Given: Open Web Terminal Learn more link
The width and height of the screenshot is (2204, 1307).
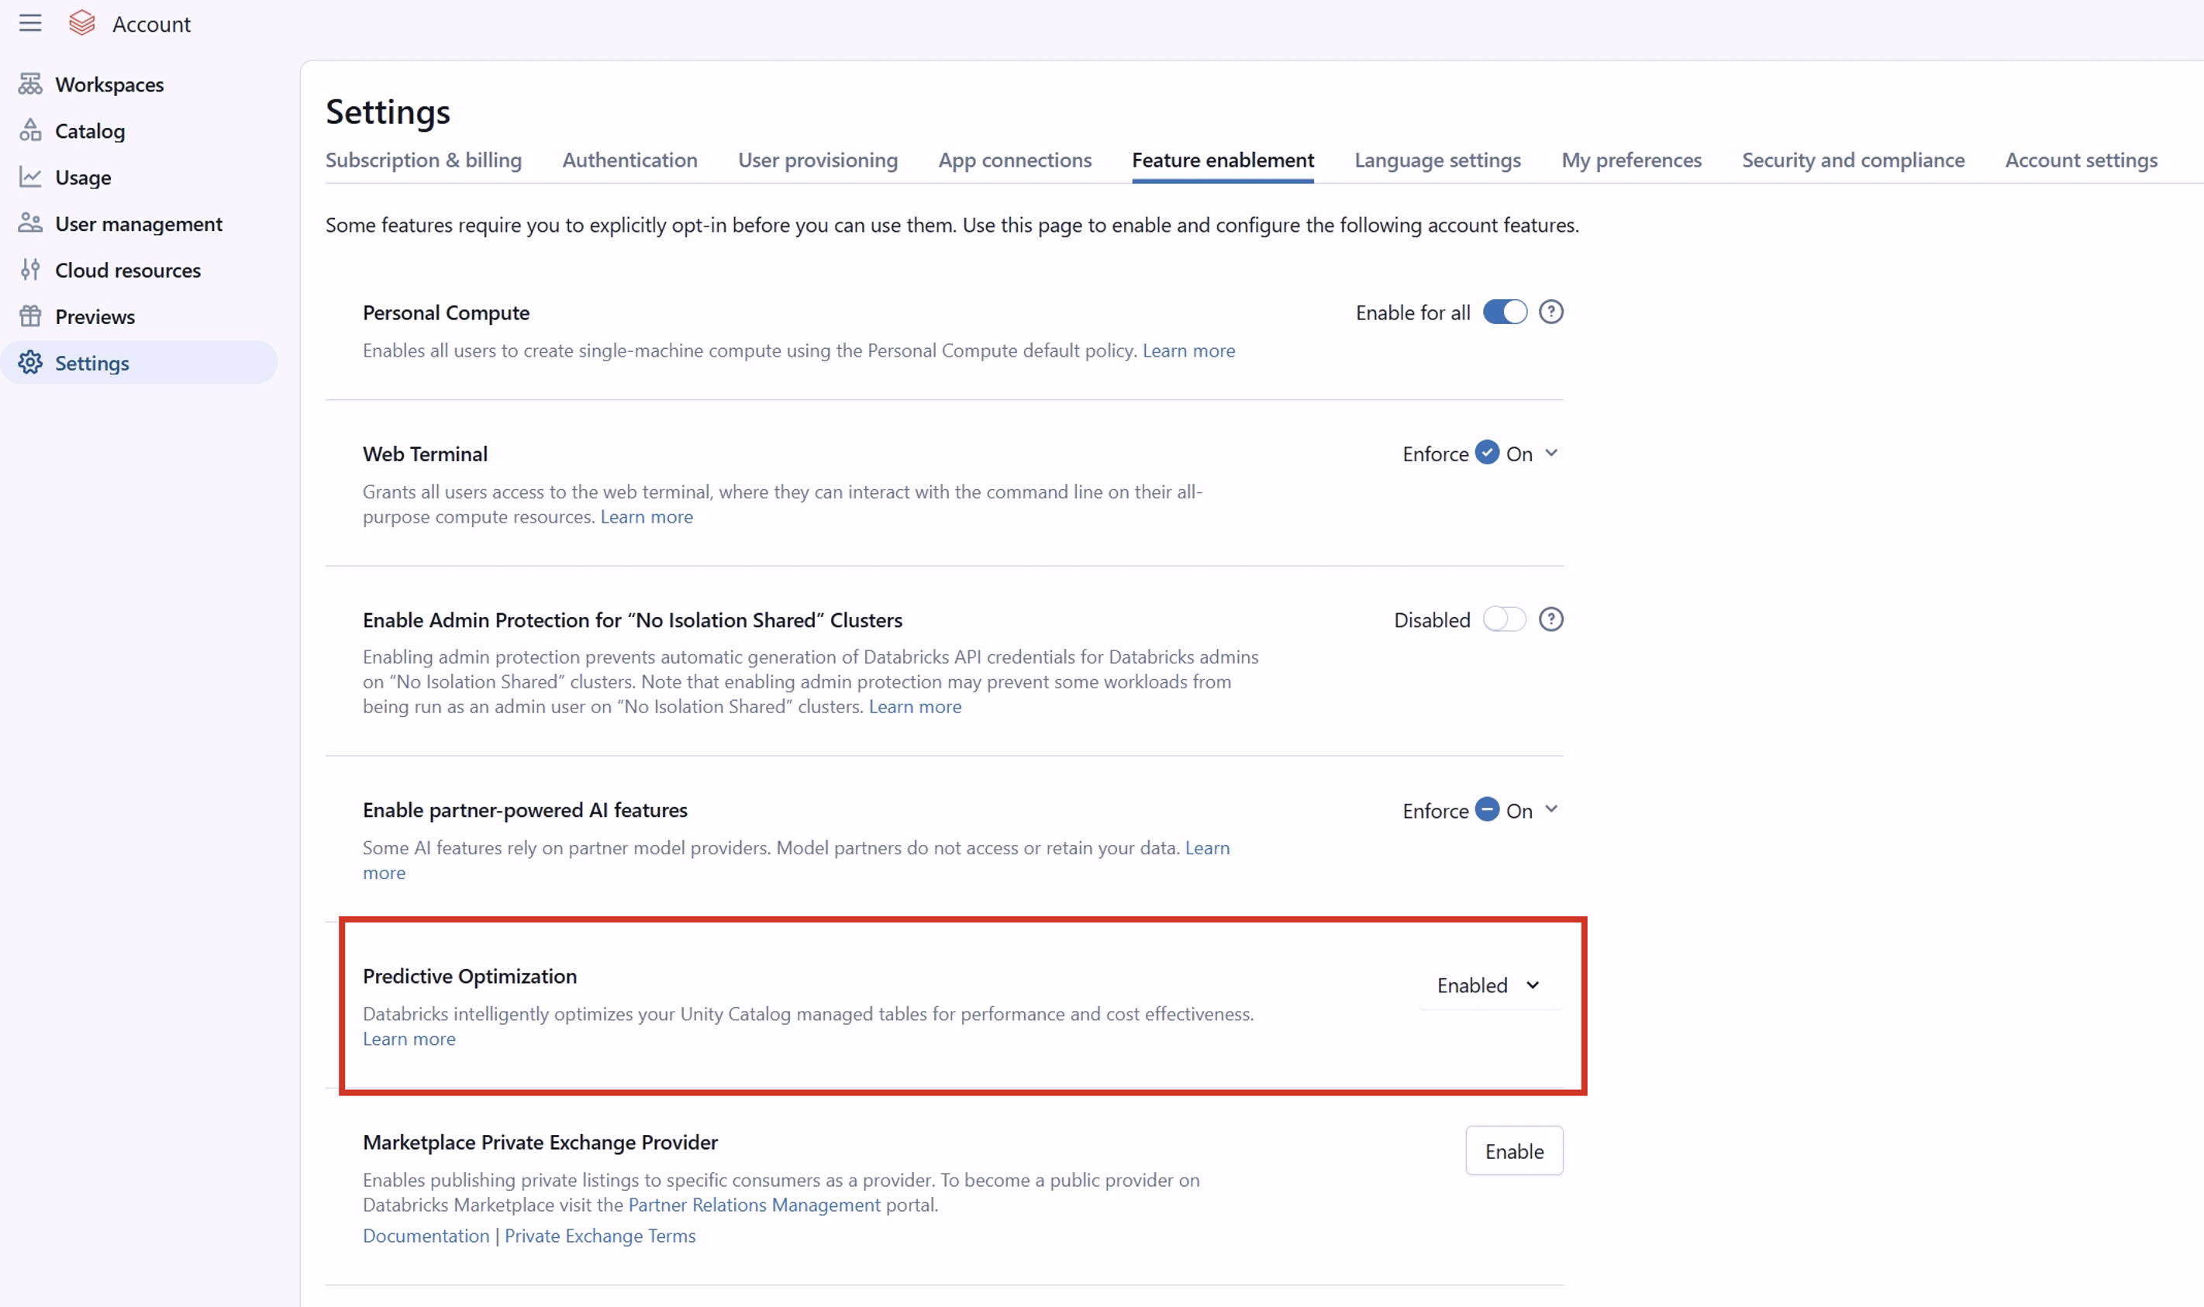Looking at the screenshot, I should pyautogui.click(x=647, y=516).
